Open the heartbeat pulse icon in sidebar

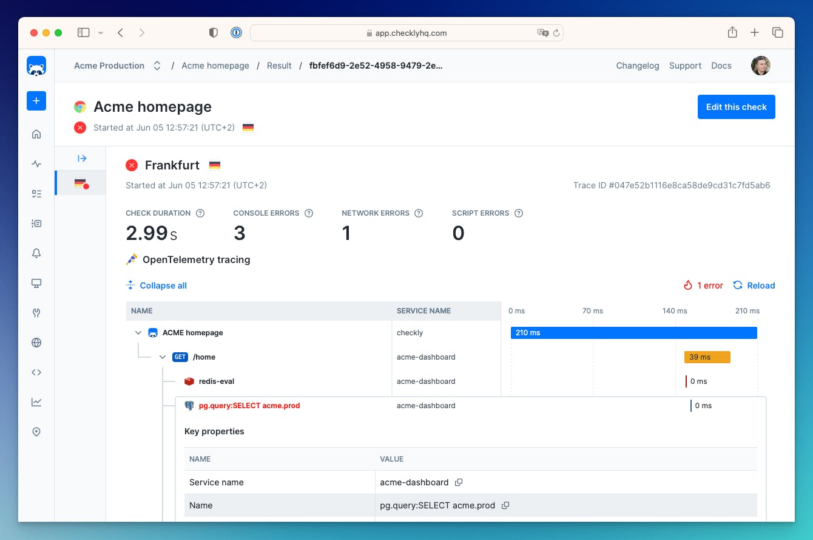coord(36,164)
